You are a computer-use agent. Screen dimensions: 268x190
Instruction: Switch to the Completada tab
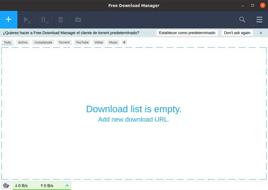pyautogui.click(x=43, y=42)
